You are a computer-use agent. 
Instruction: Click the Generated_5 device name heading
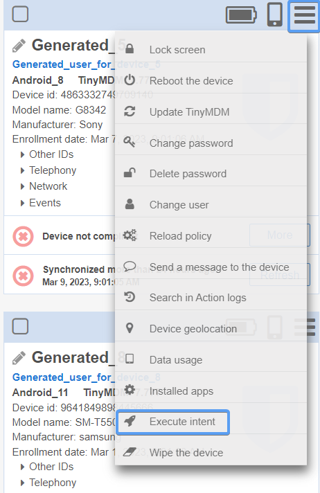[79, 45]
